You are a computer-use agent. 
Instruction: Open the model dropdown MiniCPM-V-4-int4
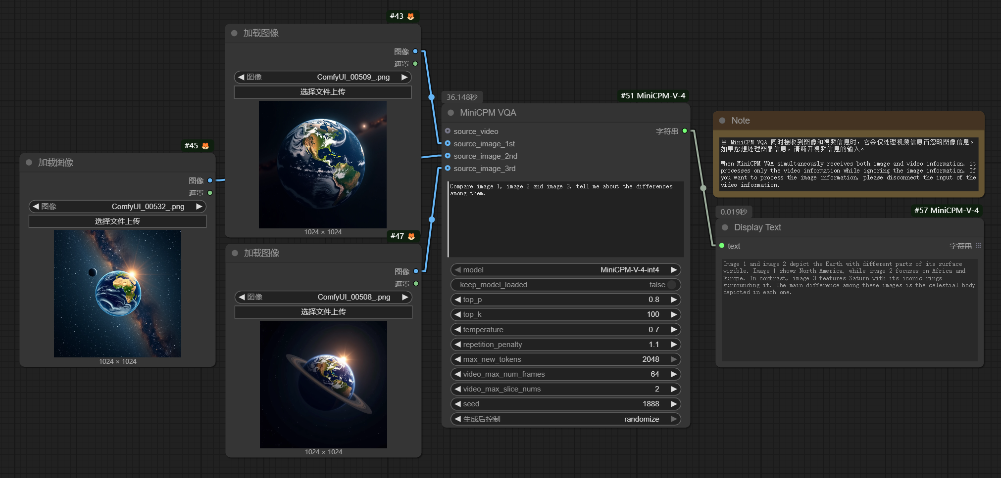[x=565, y=270]
